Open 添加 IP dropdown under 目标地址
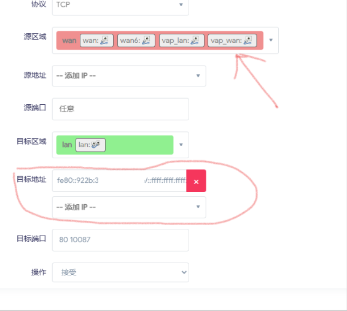347x311 pixels. (129, 207)
